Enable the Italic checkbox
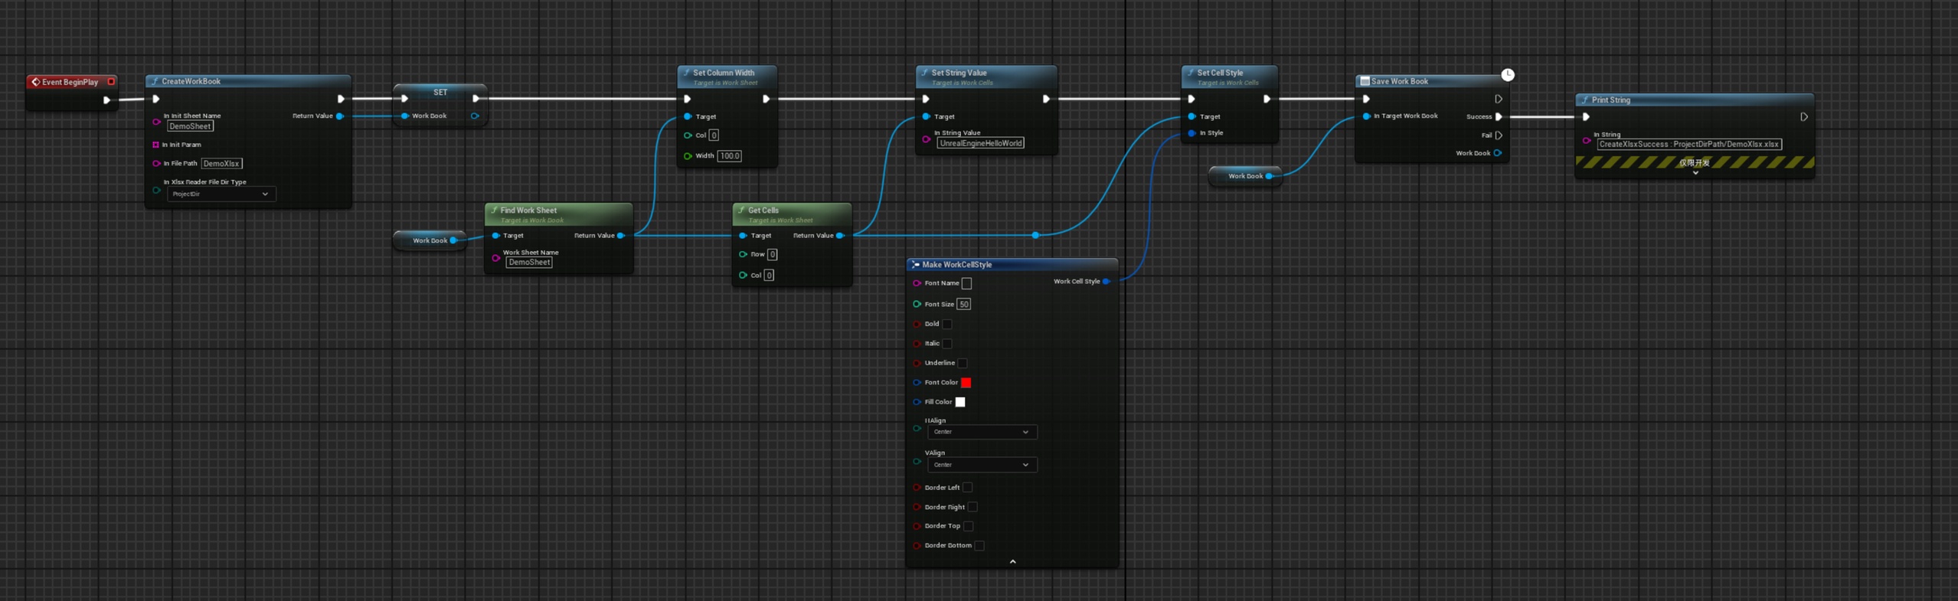Screen dimensions: 1958x601 coord(947,344)
